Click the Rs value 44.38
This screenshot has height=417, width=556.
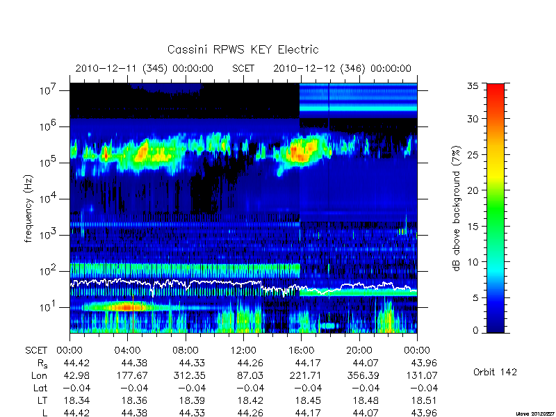134,363
